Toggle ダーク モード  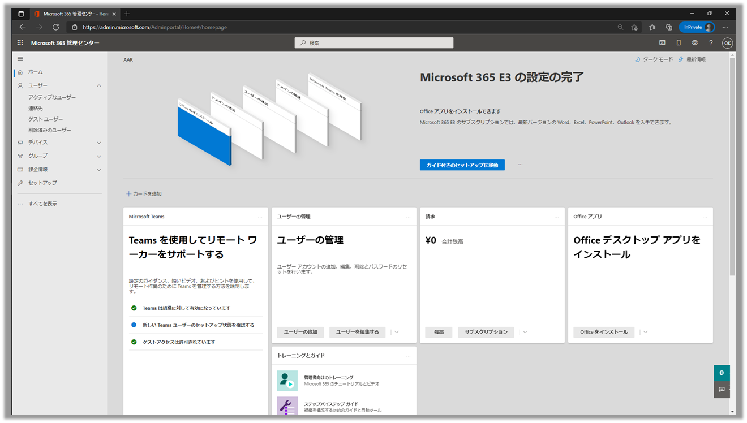(x=654, y=59)
